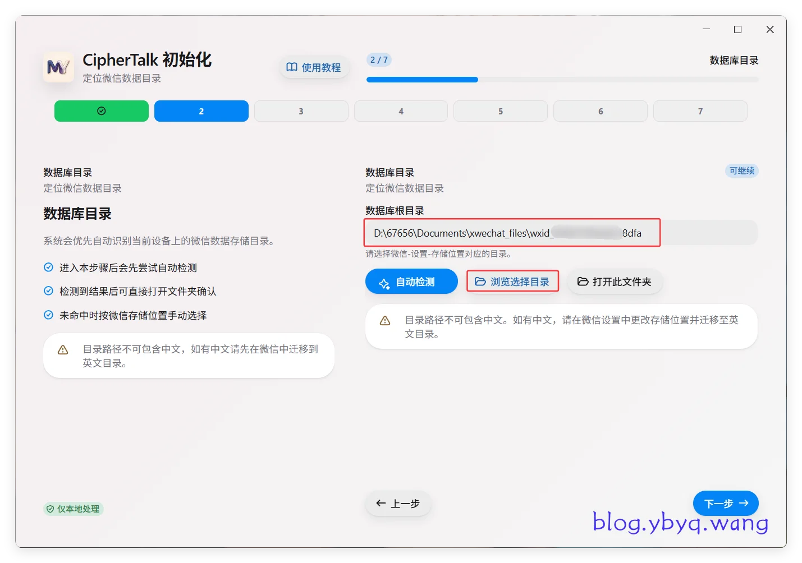Image resolution: width=802 pixels, height=563 pixels.
Task: Click the 数据库根目录 path input field
Action: 561,233
